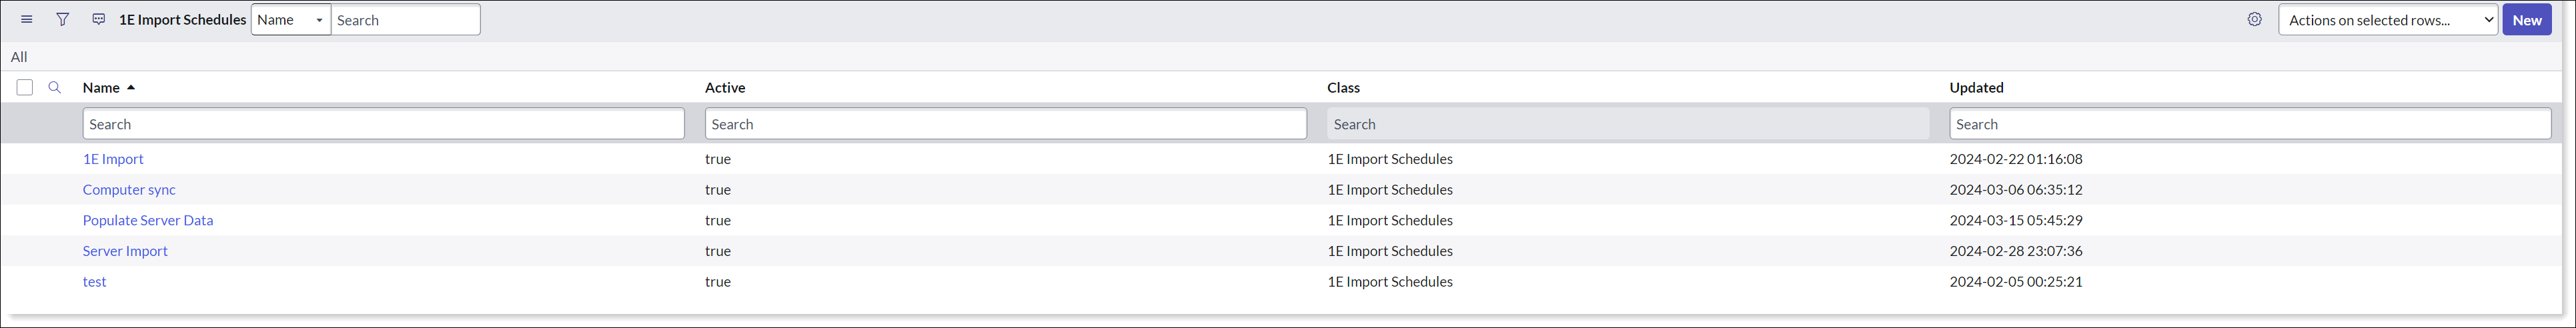The image size is (2576, 328).
Task: Click the All breadcrumb filter
Action: coord(19,57)
